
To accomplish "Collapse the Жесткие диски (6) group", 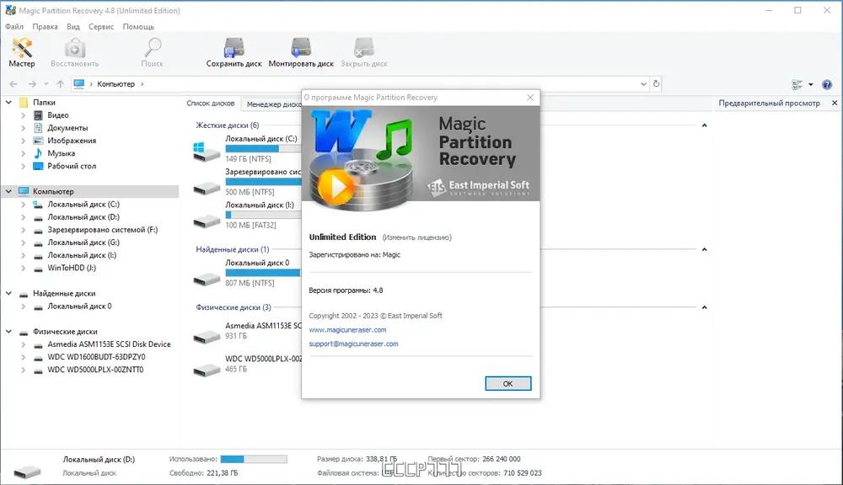I will pos(704,125).
